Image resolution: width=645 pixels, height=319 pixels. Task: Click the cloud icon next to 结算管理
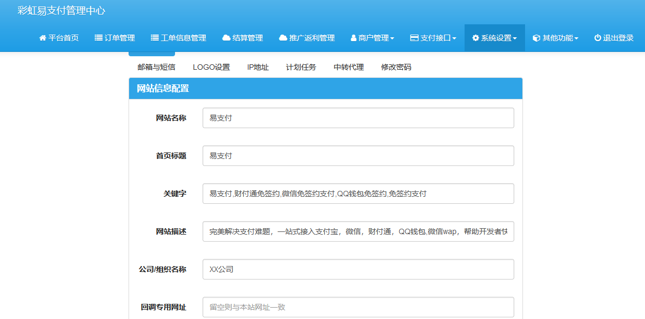[226, 38]
